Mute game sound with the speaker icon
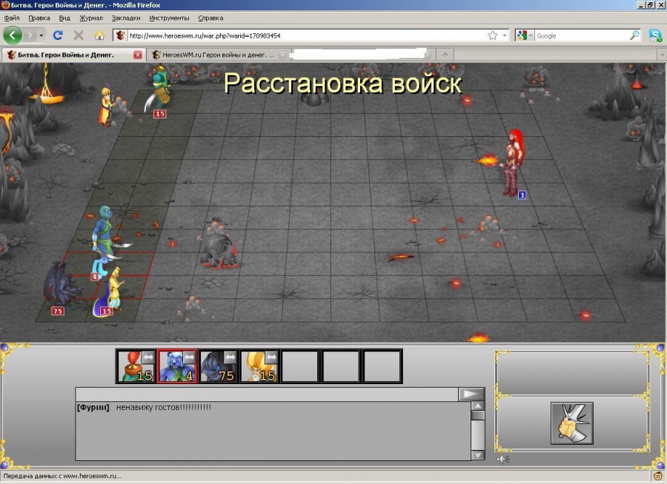This screenshot has width=667, height=484. (502, 459)
